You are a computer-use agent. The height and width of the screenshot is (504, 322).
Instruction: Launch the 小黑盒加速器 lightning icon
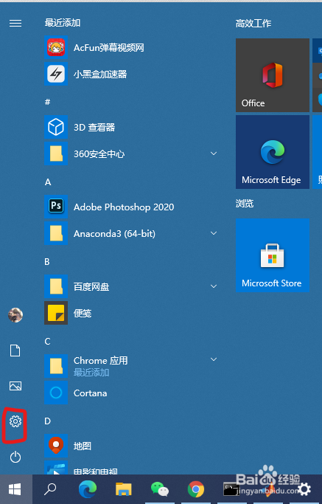pos(56,74)
